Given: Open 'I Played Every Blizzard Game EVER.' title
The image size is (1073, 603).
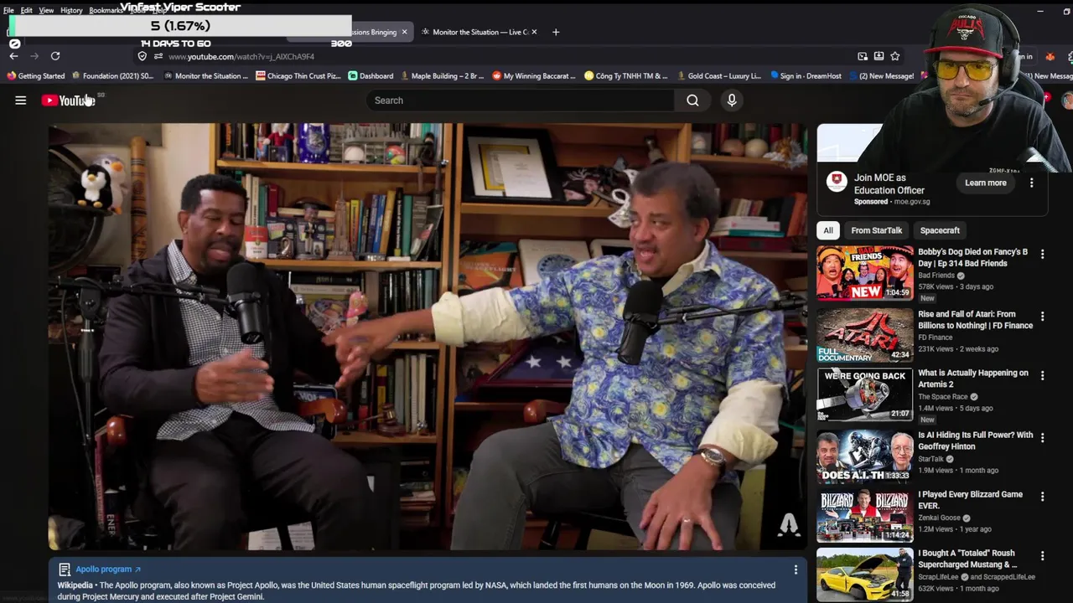Looking at the screenshot, I should coord(971,500).
